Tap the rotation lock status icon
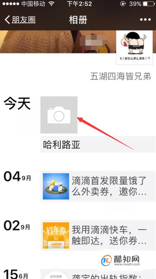156x279 pixels. click(123, 4)
